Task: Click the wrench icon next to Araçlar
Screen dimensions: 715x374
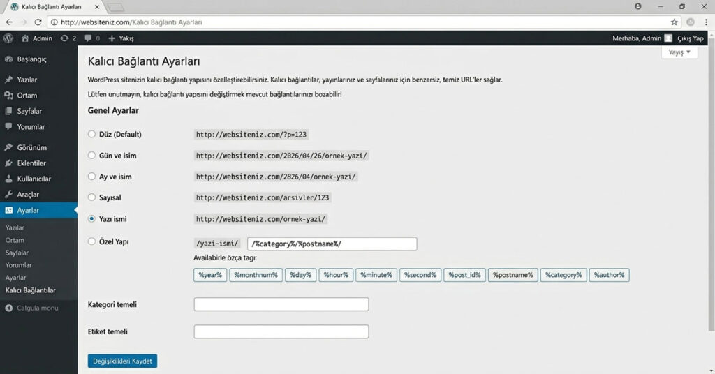Action: click(x=8, y=194)
